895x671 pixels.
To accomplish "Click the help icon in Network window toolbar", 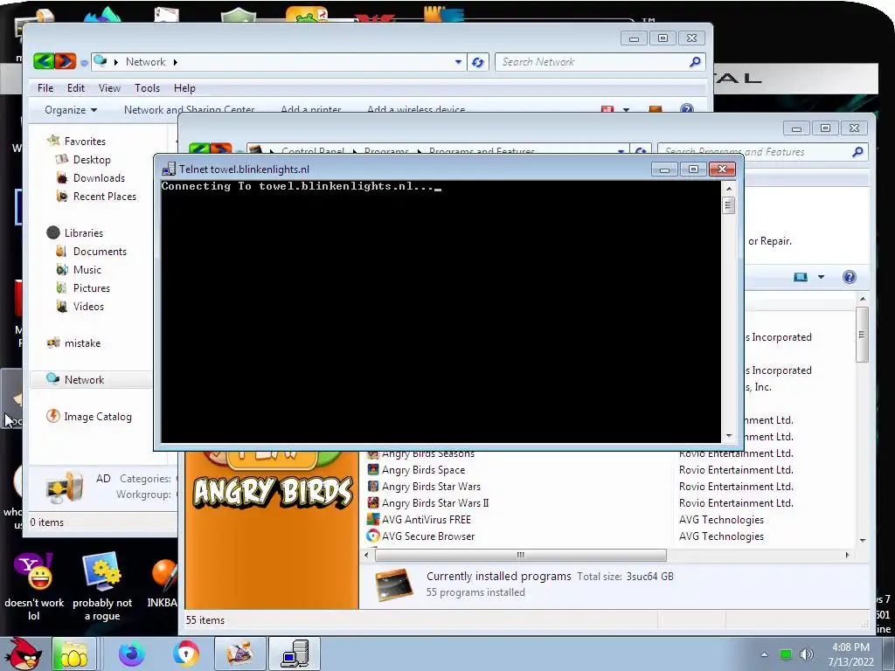I will pyautogui.click(x=687, y=108).
